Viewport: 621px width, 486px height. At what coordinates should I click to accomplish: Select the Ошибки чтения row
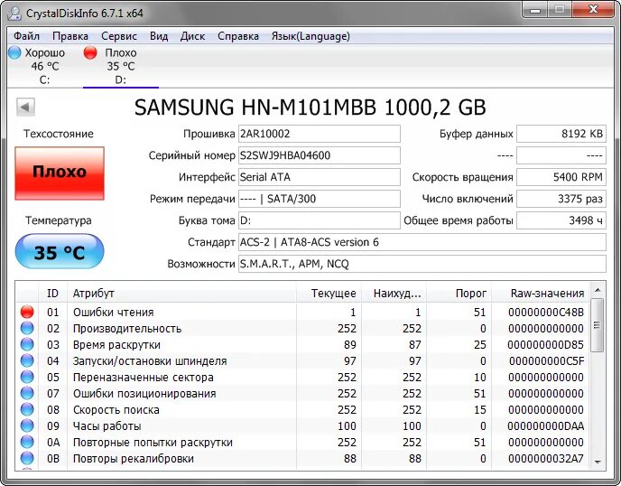click(302, 312)
